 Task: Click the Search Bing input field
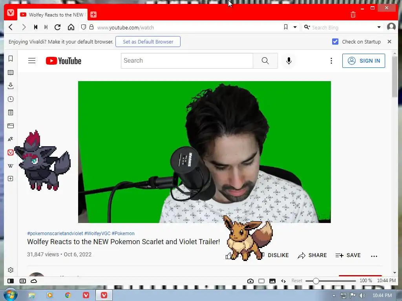pyautogui.click(x=343, y=27)
